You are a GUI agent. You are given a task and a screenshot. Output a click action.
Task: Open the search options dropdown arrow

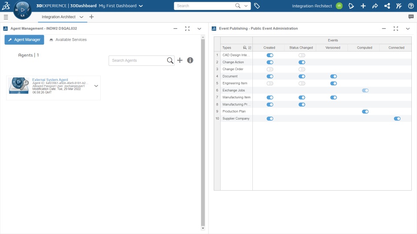coord(246,6)
